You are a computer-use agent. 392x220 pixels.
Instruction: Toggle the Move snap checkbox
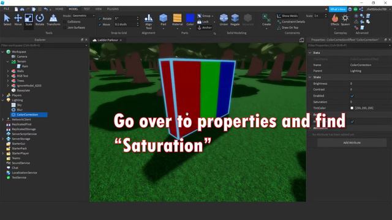[100, 24]
